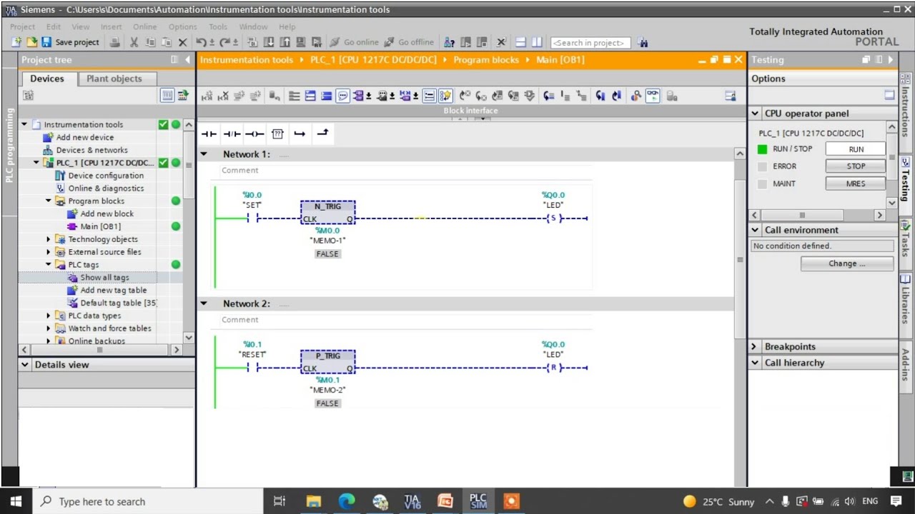Expand External source files folder
Screen dimensions: 915x514
click(49, 252)
